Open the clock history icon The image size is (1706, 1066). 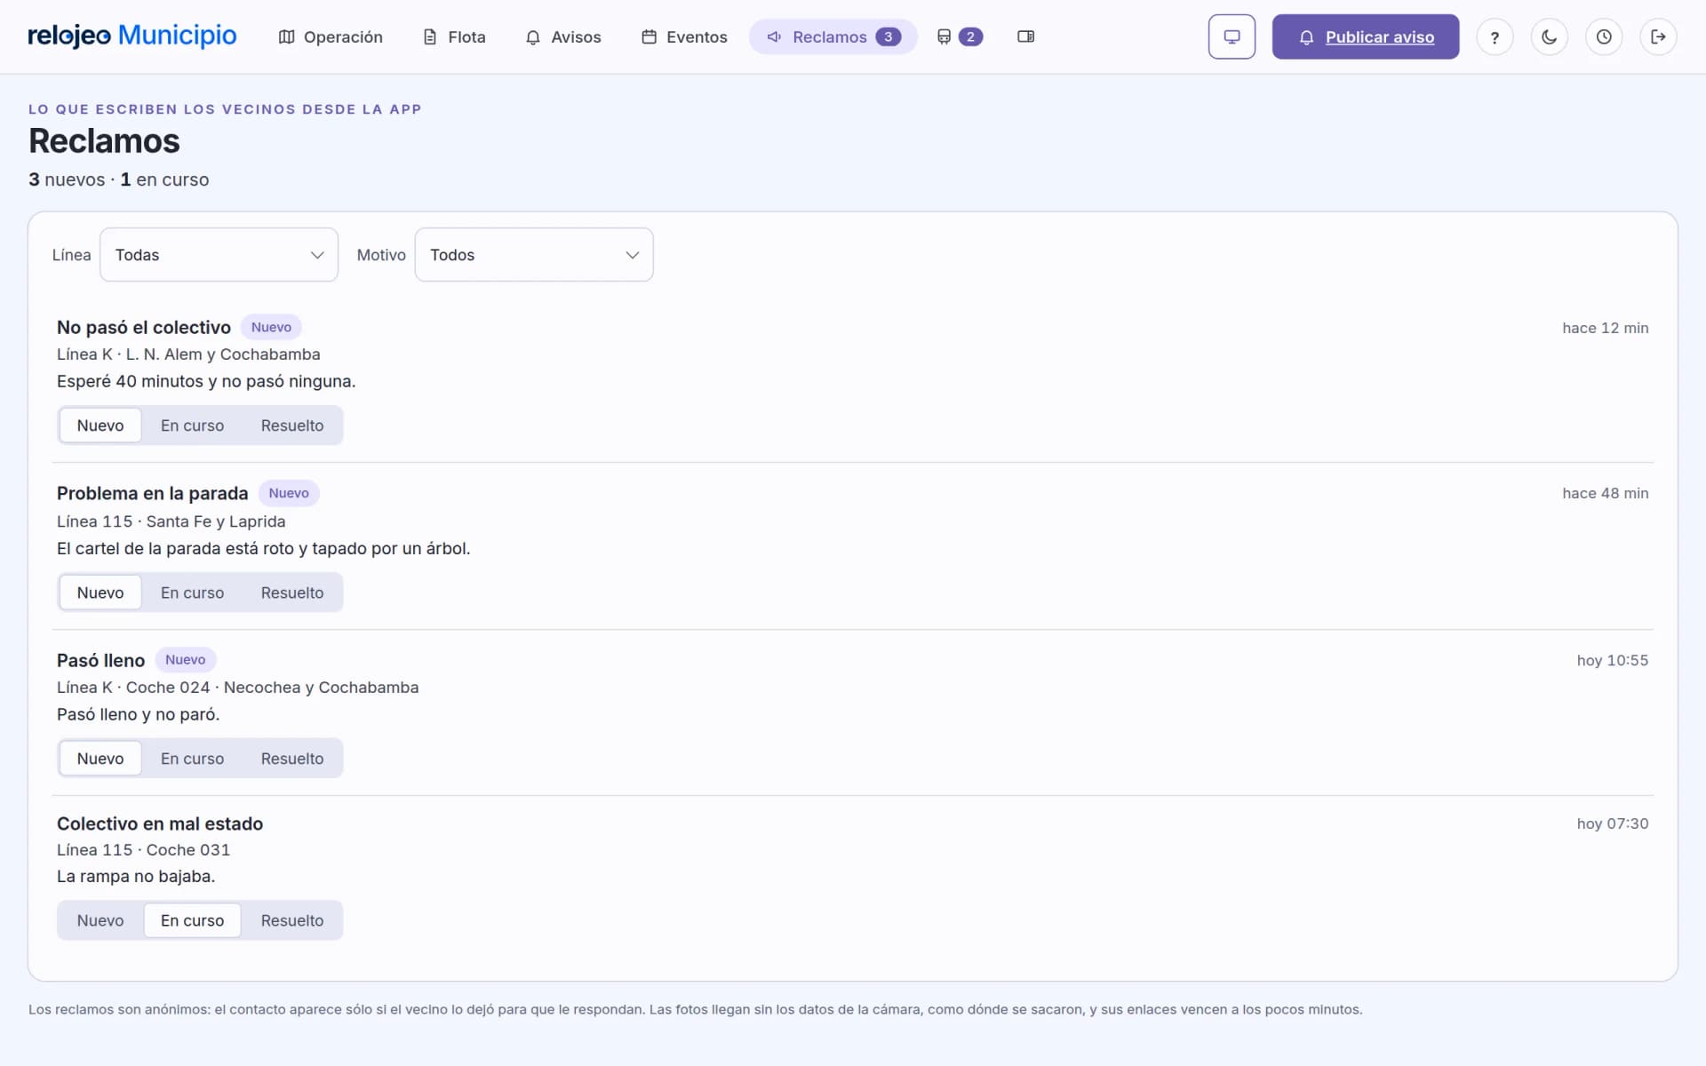point(1604,37)
